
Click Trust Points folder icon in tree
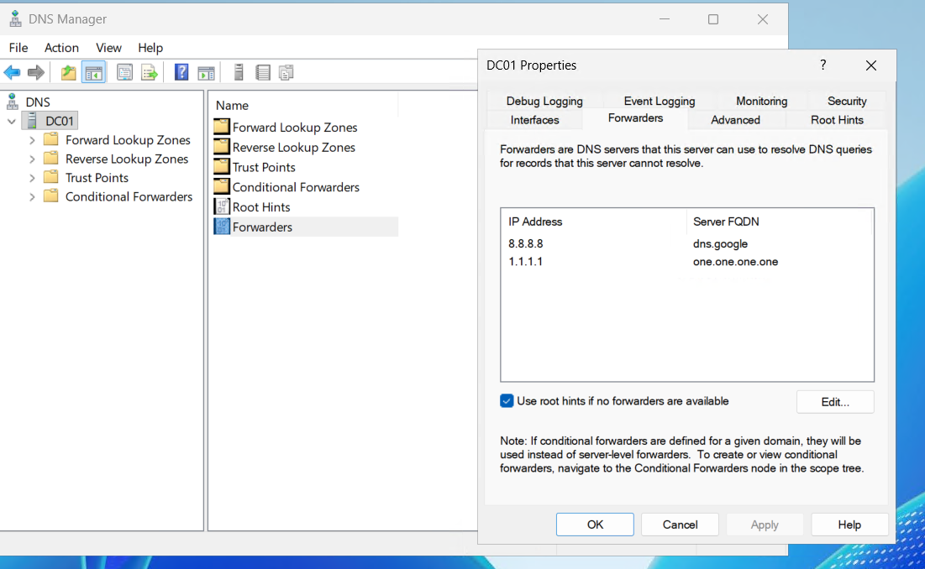click(51, 177)
